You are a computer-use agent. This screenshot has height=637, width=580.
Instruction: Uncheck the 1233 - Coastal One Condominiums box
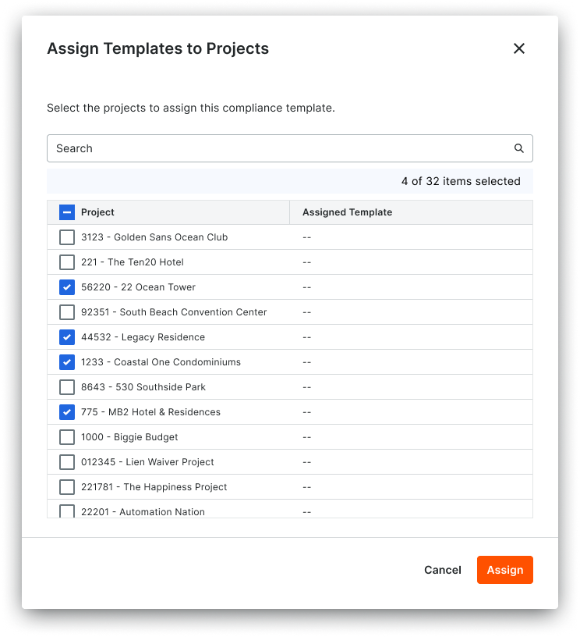click(67, 362)
